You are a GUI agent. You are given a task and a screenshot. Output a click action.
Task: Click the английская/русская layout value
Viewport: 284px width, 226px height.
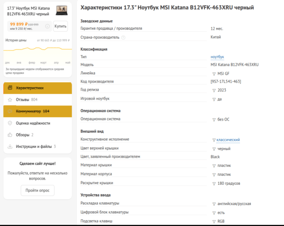click(234, 204)
